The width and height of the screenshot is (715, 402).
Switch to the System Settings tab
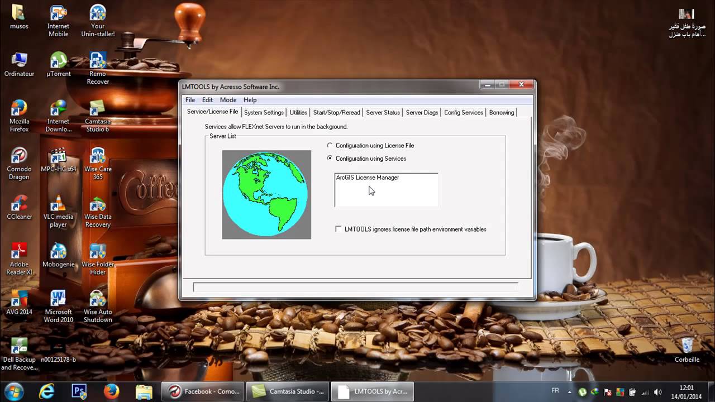(x=264, y=112)
